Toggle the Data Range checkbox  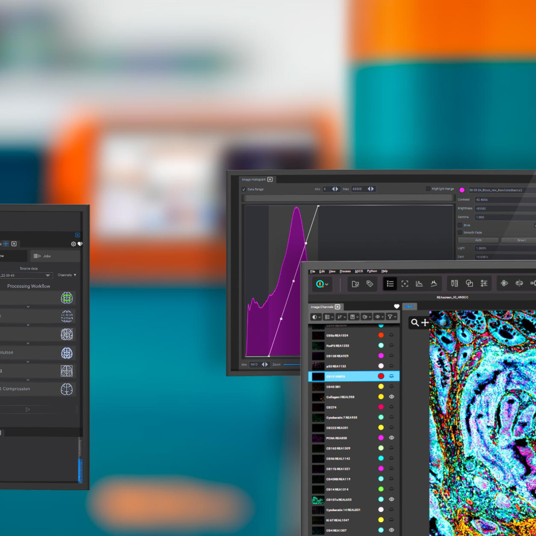click(x=244, y=189)
